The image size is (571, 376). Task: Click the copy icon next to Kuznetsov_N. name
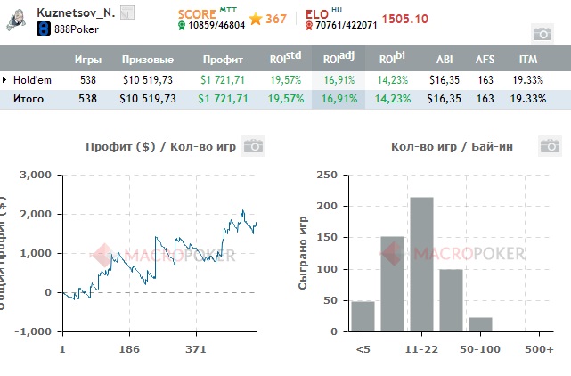point(126,12)
